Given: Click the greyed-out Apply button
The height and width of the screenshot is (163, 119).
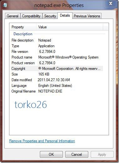Looking at the screenshot, I should [102, 154].
